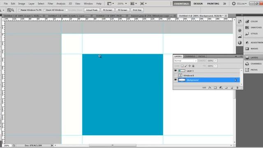Click the status bar zoom percentage field
The width and height of the screenshot is (263, 148).
point(7,146)
